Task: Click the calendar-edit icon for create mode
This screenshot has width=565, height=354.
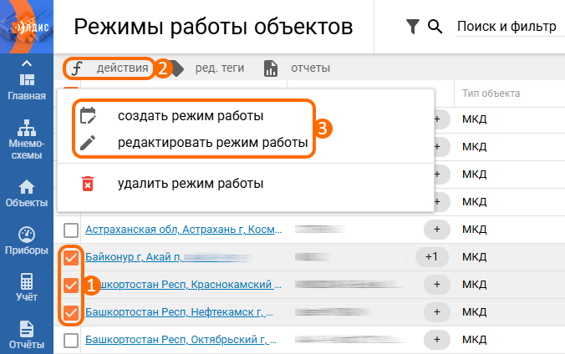Action: pos(88,115)
